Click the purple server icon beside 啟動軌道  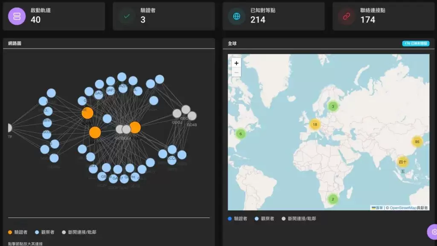[x=17, y=16]
